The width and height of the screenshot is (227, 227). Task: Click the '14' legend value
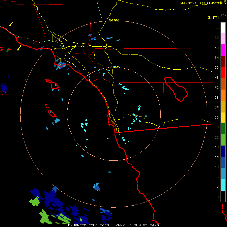point(217,157)
